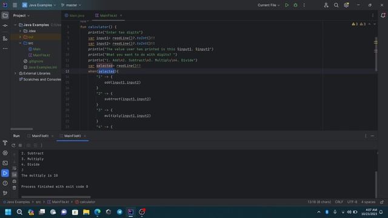The height and width of the screenshot is (218, 388).
Task: Click CRLF line separator in status bar
Action: click(339, 202)
